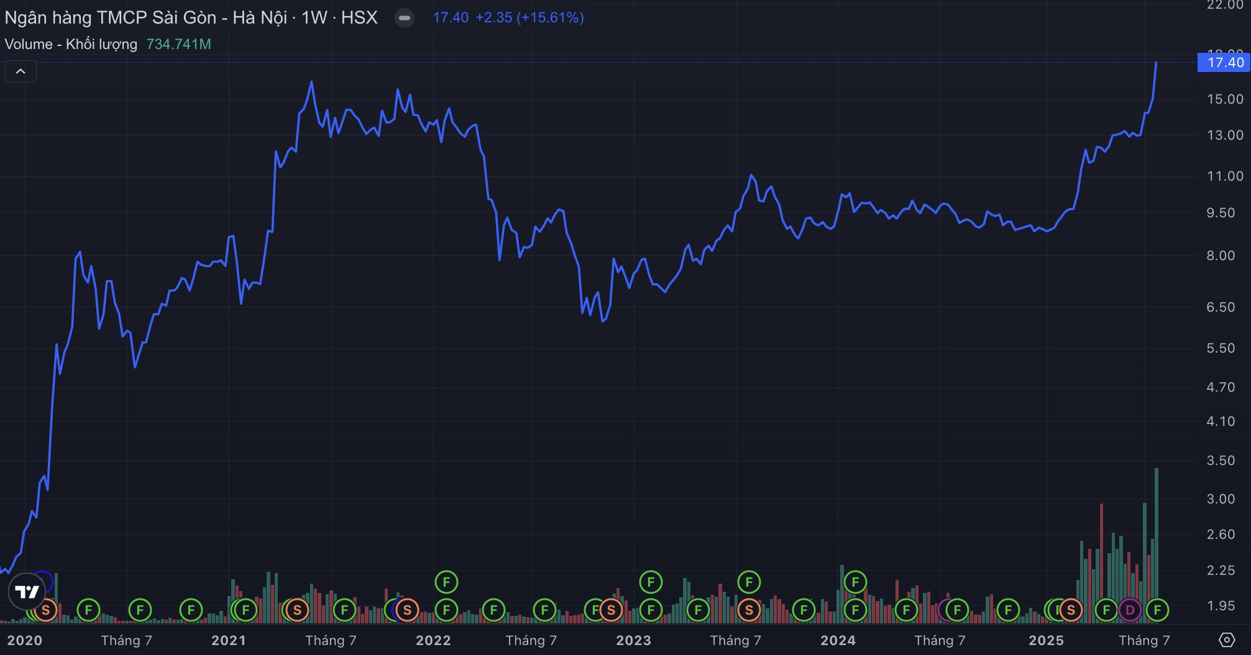Select the orange S marker near 2020

(45, 610)
